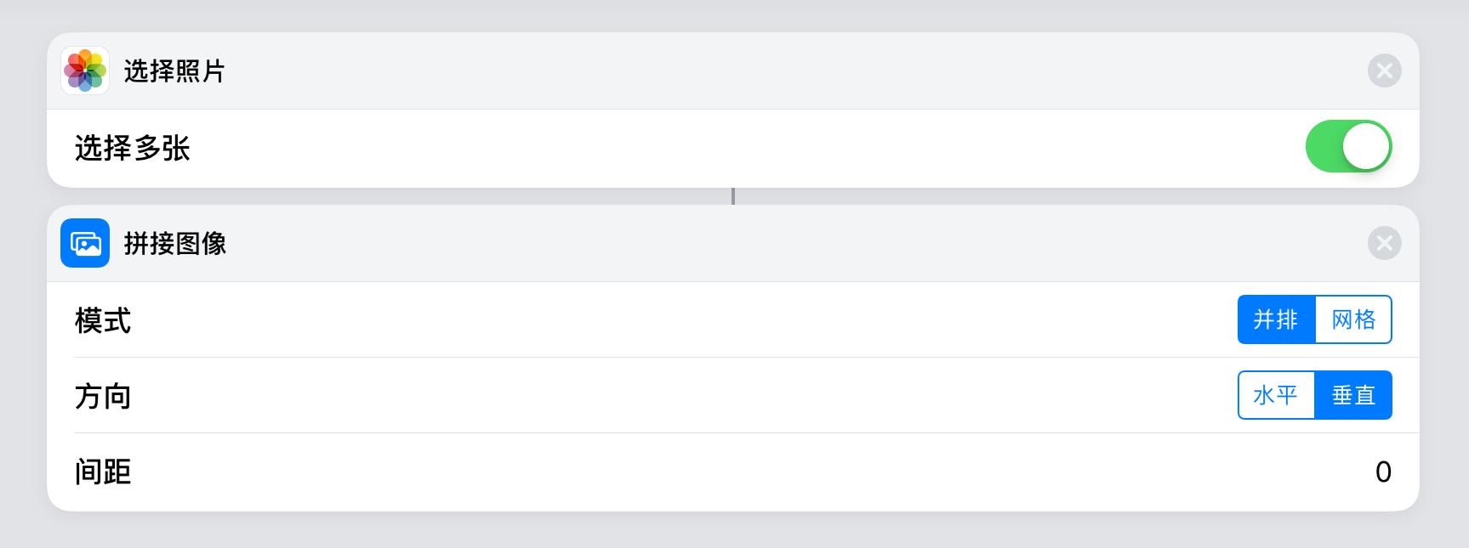Click the 拼接图像 action title
The image size is (1469, 548).
point(175,244)
